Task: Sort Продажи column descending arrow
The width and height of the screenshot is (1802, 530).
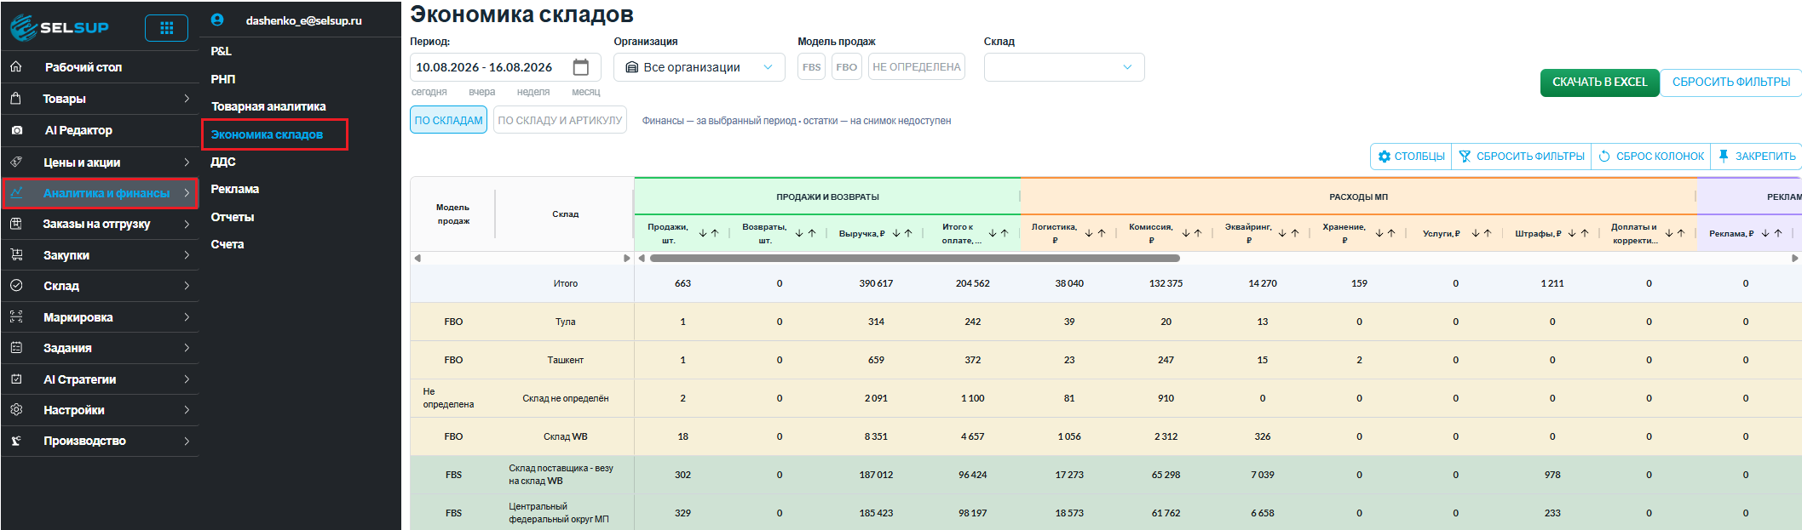Action: point(703,233)
